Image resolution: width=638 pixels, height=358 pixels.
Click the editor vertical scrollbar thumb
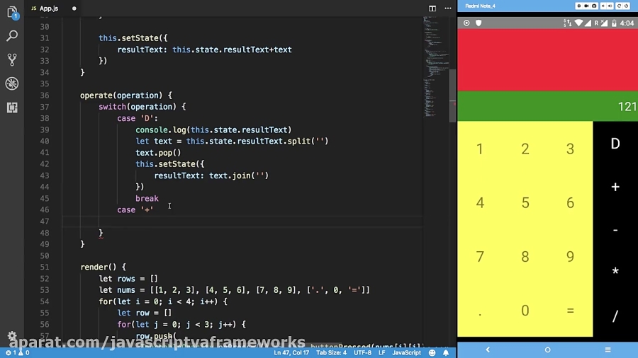pos(452,96)
